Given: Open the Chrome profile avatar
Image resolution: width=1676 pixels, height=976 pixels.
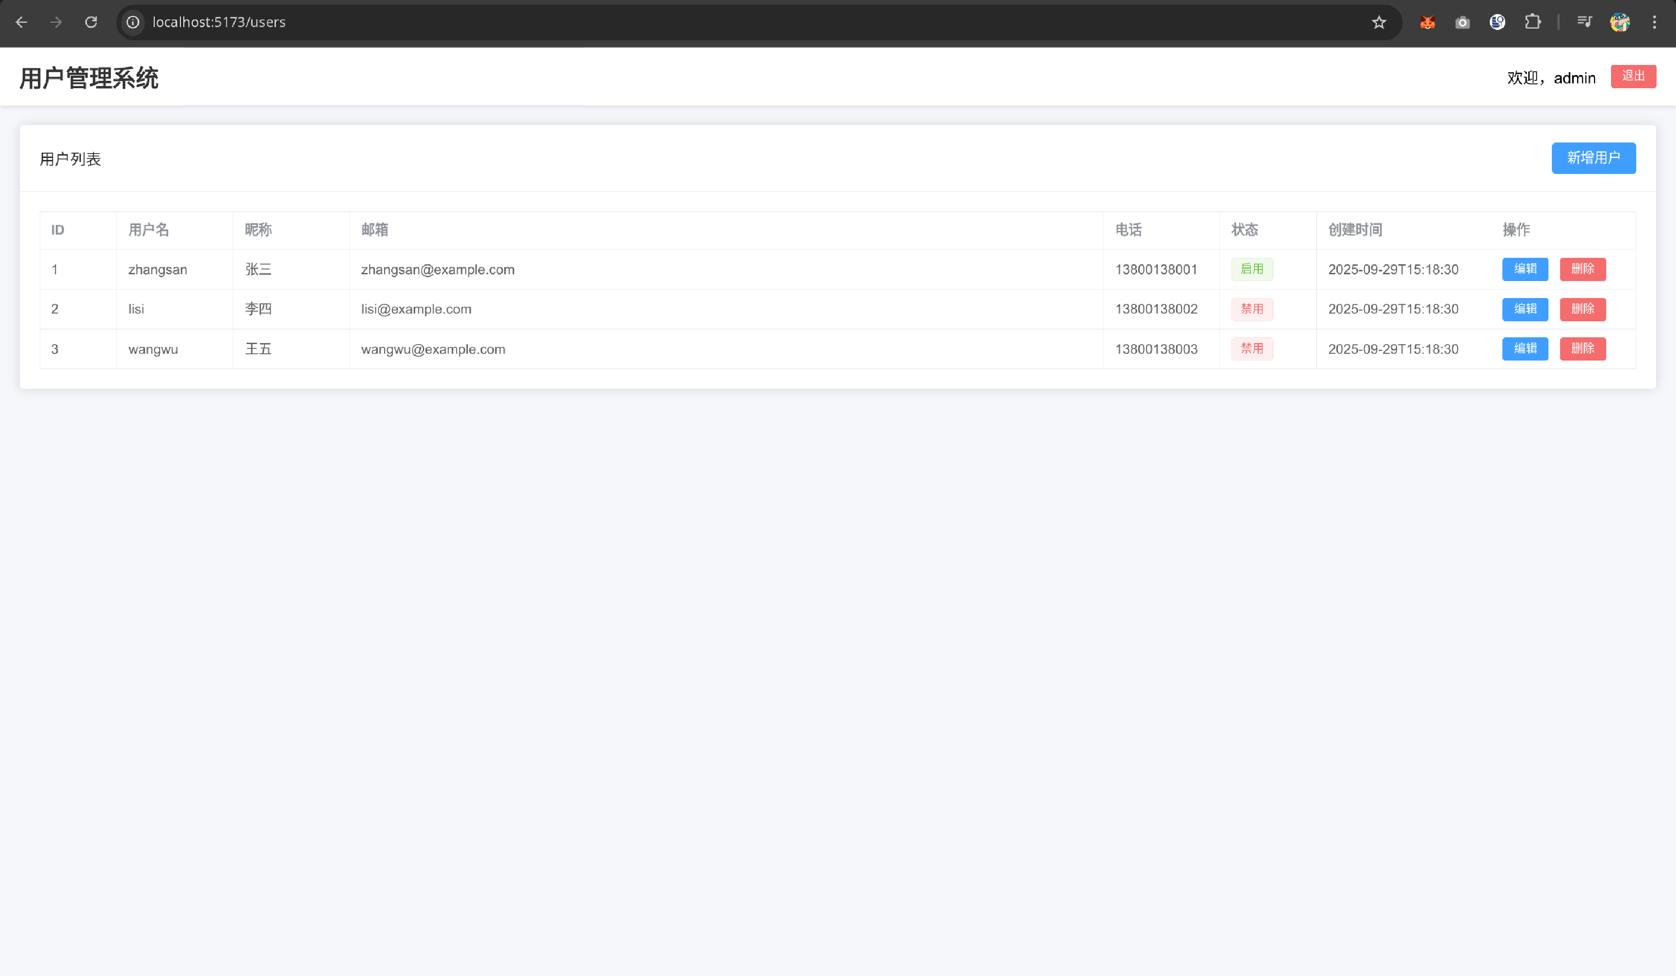Looking at the screenshot, I should [1619, 23].
